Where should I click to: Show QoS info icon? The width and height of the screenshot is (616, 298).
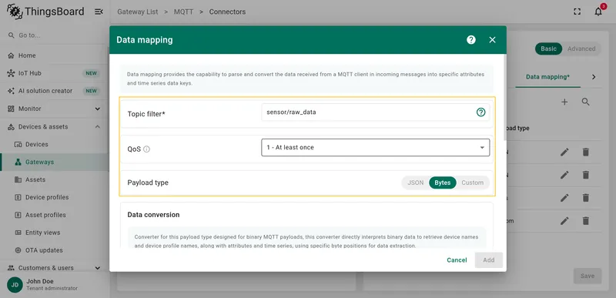tap(146, 149)
